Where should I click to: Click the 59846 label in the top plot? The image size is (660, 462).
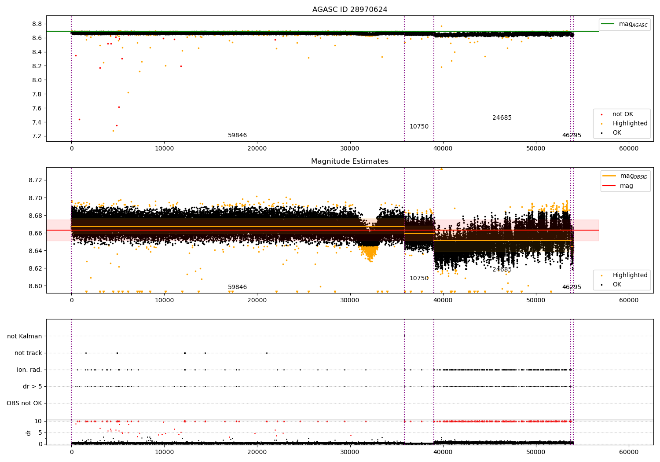(238, 136)
